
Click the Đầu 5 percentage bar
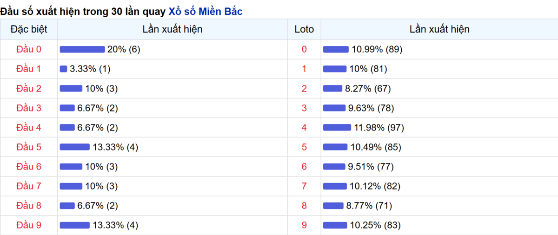tap(75, 147)
